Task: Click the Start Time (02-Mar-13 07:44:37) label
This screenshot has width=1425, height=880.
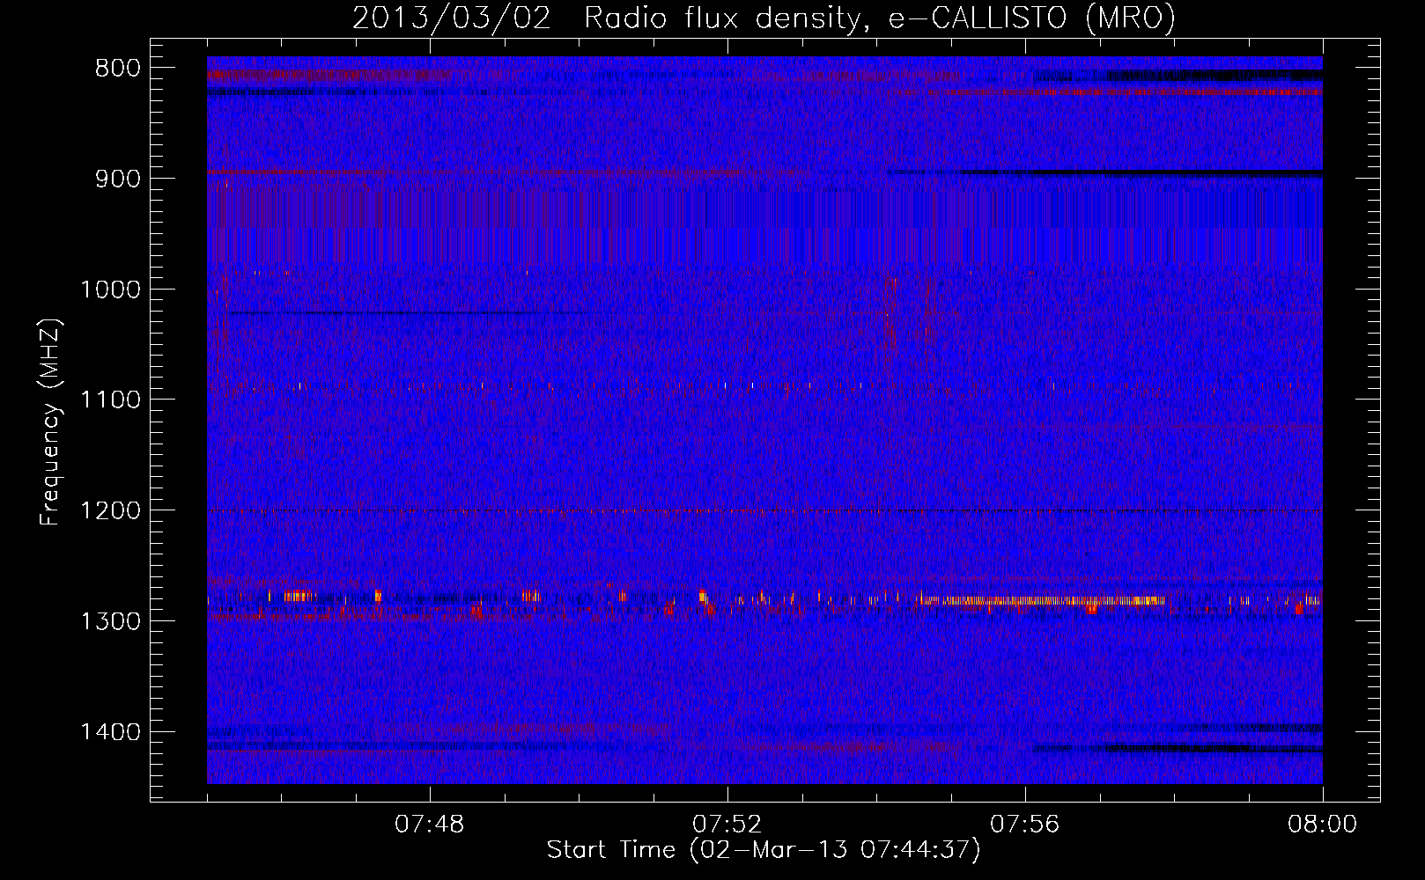Action: [764, 850]
